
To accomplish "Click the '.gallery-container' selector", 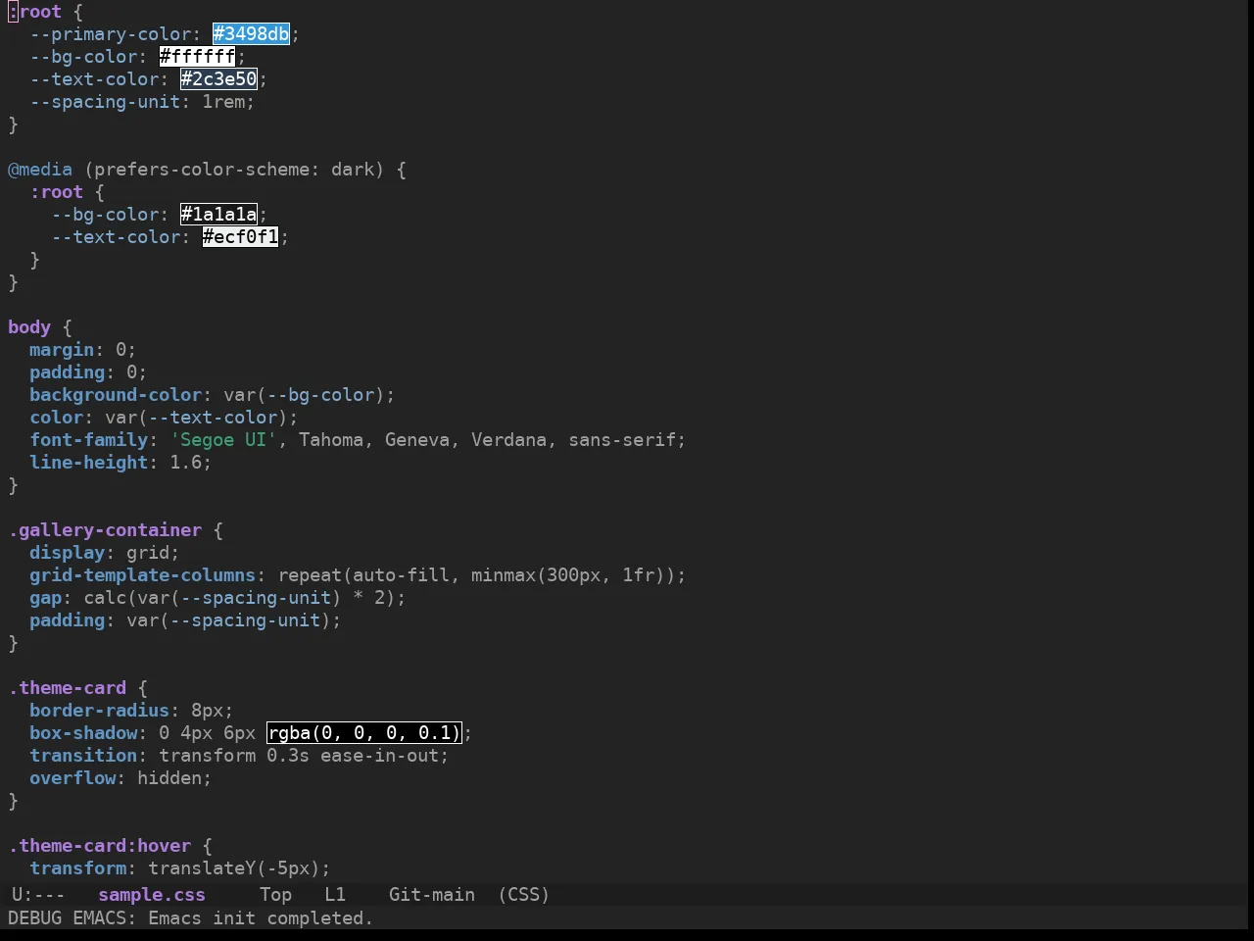I will point(105,530).
